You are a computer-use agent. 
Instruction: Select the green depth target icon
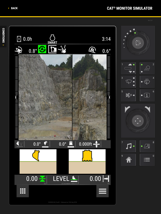[x=42, y=179]
